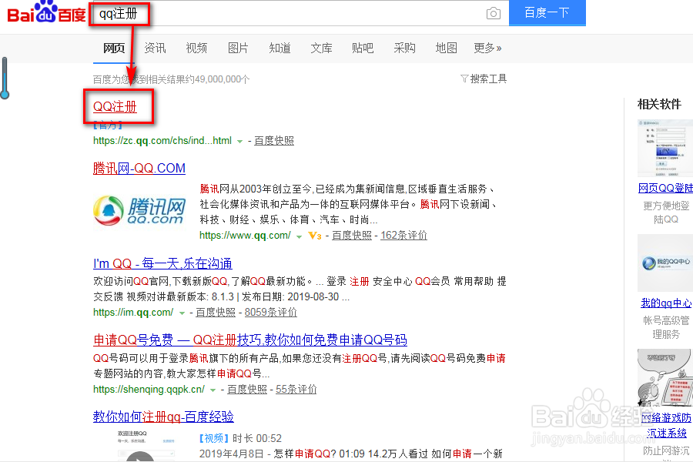693x462 pixels.
Task: Expand dropdown arrow beside shenqing.qqpk.cn URL
Action: coord(213,390)
